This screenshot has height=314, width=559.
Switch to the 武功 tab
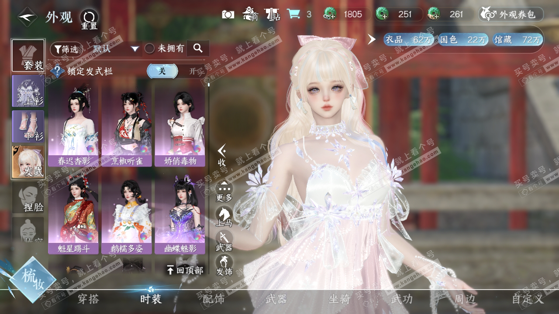click(x=401, y=299)
